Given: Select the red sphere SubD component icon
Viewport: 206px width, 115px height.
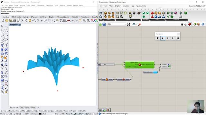Looking at the screenshot, I should click(152, 13).
